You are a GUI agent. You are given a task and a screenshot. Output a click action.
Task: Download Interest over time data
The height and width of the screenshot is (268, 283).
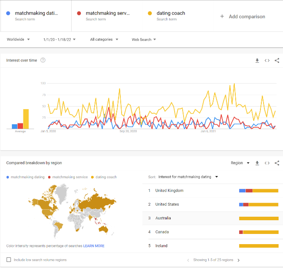tap(257, 61)
